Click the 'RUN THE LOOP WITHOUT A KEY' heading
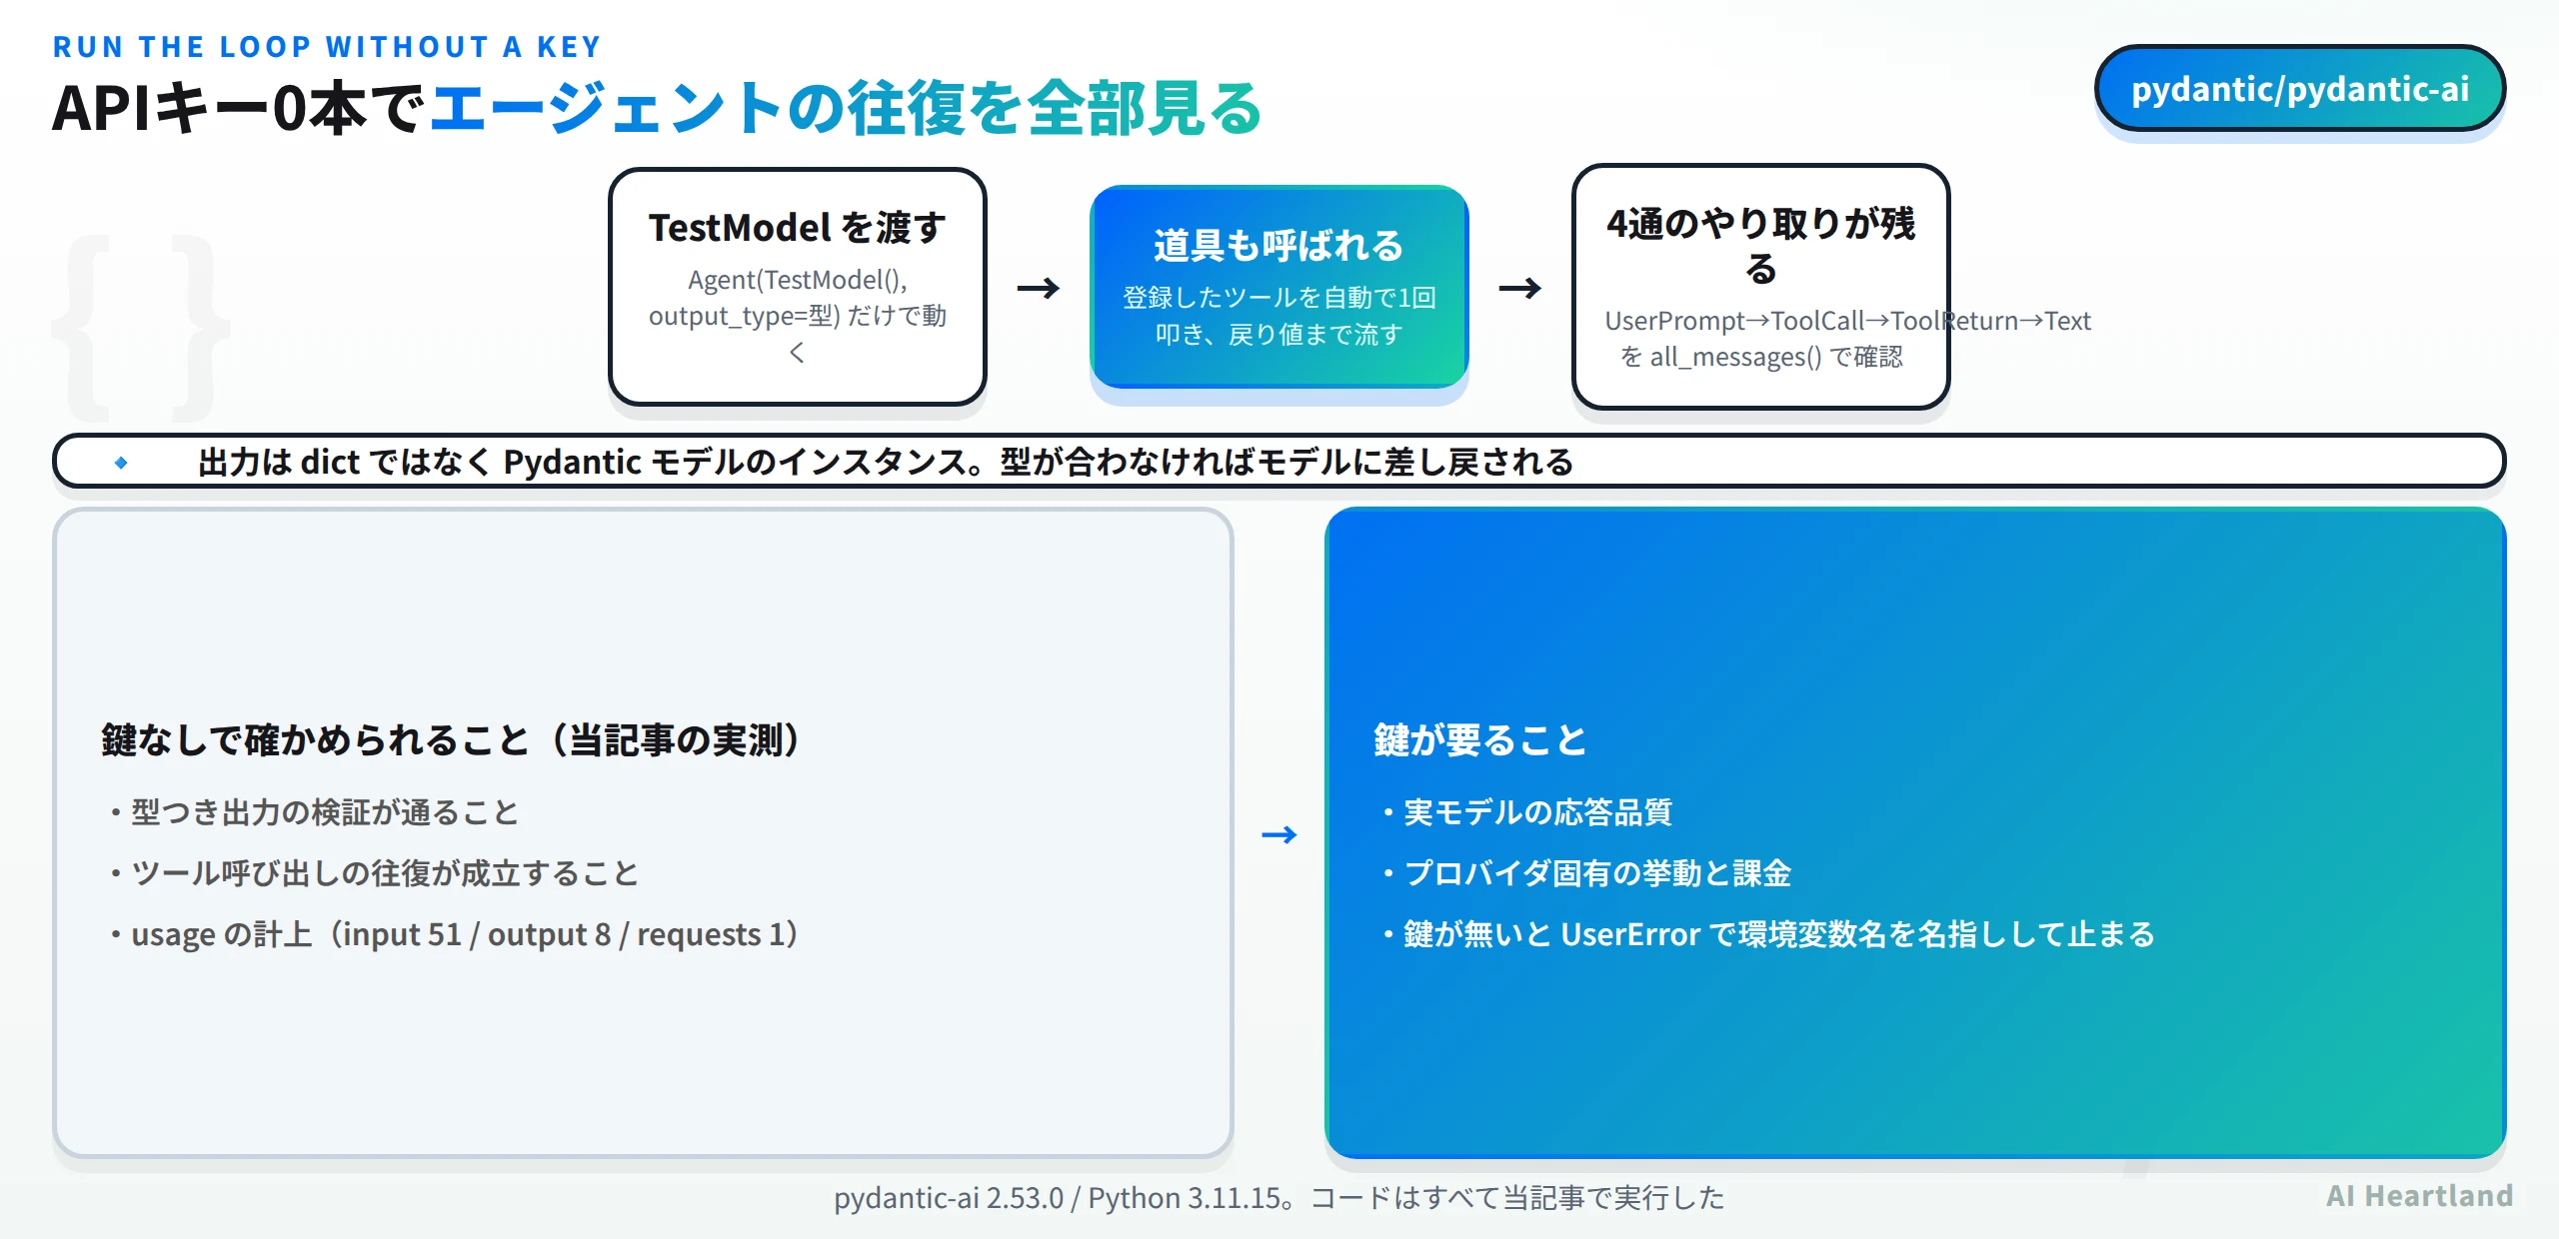 pos(327,47)
